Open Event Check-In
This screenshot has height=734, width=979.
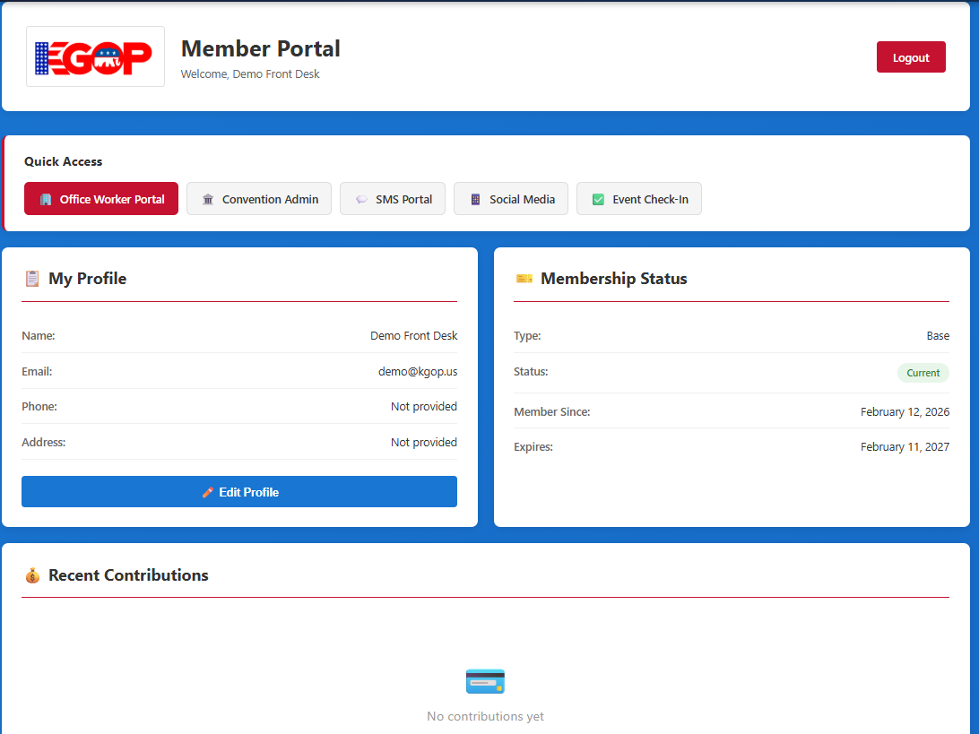click(638, 198)
